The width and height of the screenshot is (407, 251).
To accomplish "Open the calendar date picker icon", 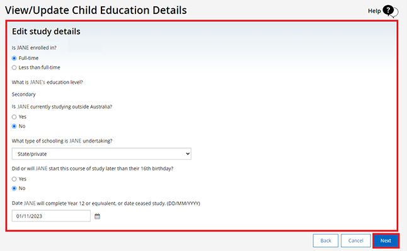I will click(x=97, y=216).
